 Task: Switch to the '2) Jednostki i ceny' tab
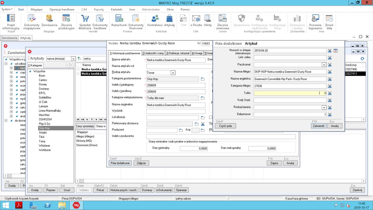(153, 53)
